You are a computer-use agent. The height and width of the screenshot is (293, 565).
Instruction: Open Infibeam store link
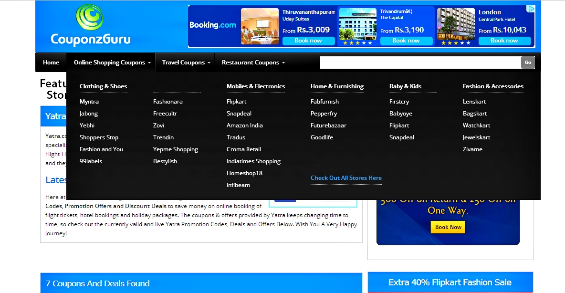pyautogui.click(x=238, y=185)
